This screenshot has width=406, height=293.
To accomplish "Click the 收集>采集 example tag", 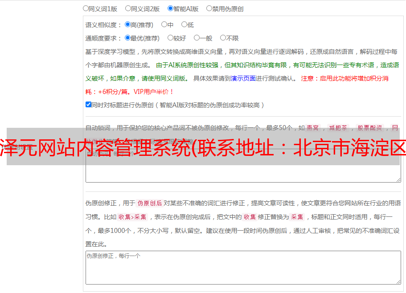I will point(132,217).
